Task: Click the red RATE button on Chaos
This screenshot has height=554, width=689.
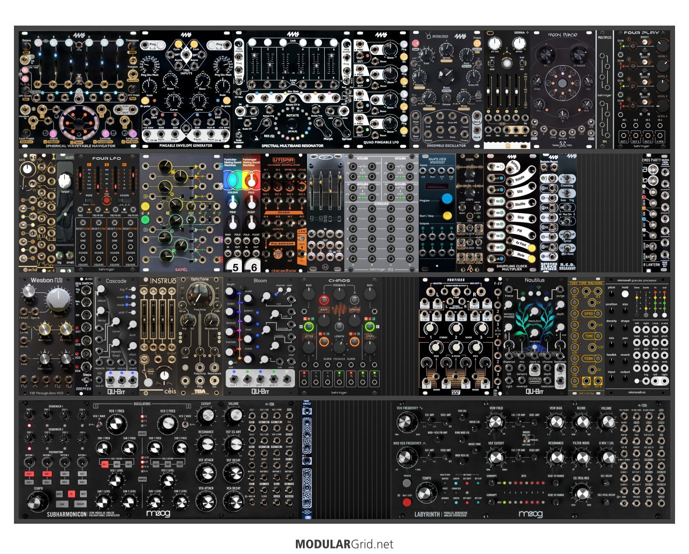Action: (x=324, y=300)
